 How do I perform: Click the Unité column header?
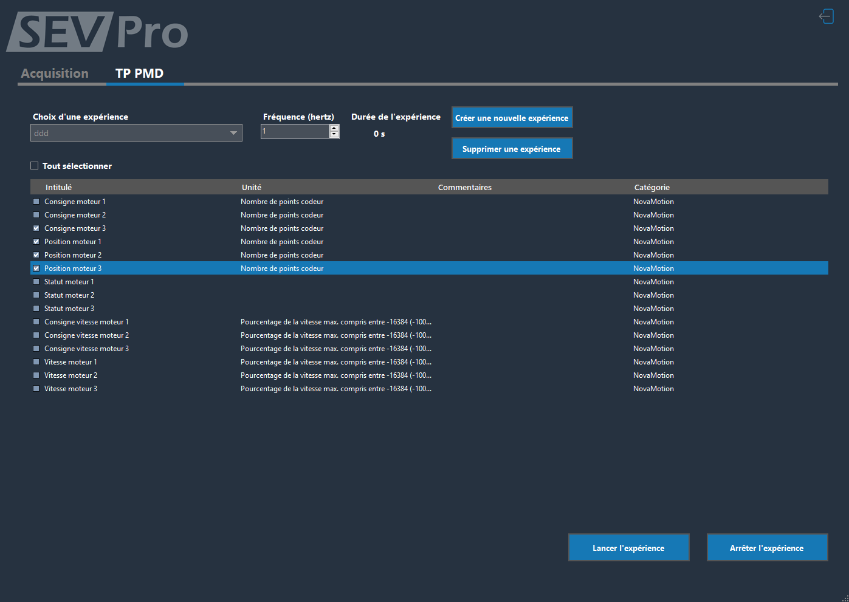(252, 187)
